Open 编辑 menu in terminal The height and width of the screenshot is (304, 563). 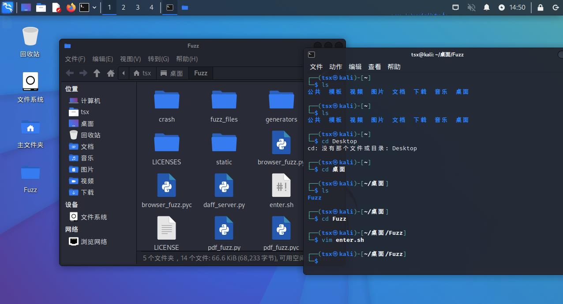[355, 67]
